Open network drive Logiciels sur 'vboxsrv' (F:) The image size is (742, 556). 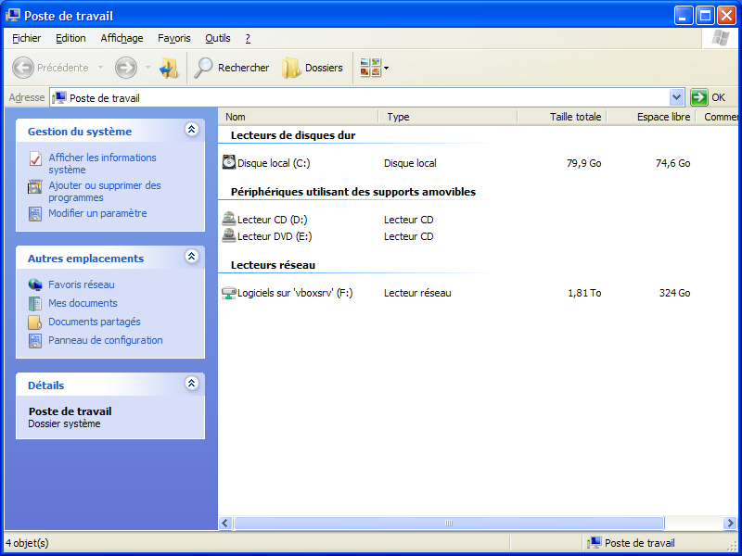(x=295, y=293)
